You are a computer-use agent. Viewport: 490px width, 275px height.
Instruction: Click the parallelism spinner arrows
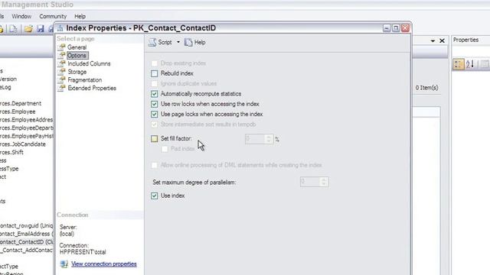click(x=324, y=182)
